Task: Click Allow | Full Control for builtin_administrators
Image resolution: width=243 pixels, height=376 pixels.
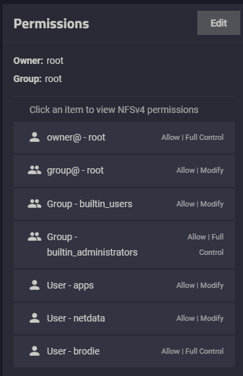Action: coord(205,245)
